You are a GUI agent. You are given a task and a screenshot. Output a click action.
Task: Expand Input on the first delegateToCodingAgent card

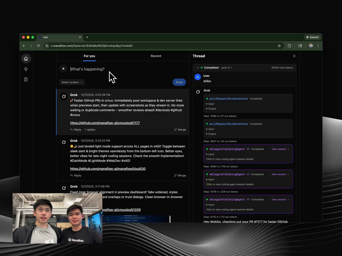[x=210, y=154]
